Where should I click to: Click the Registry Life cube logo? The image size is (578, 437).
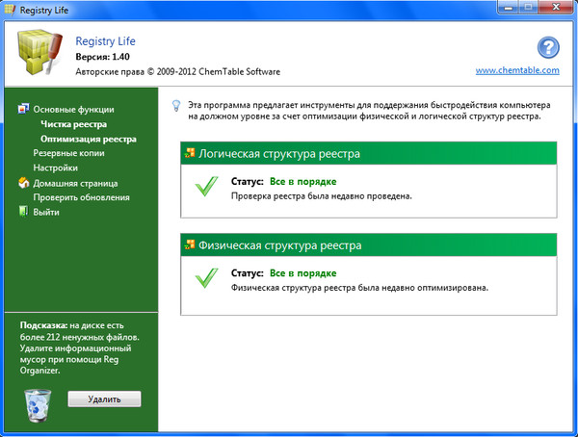37,56
